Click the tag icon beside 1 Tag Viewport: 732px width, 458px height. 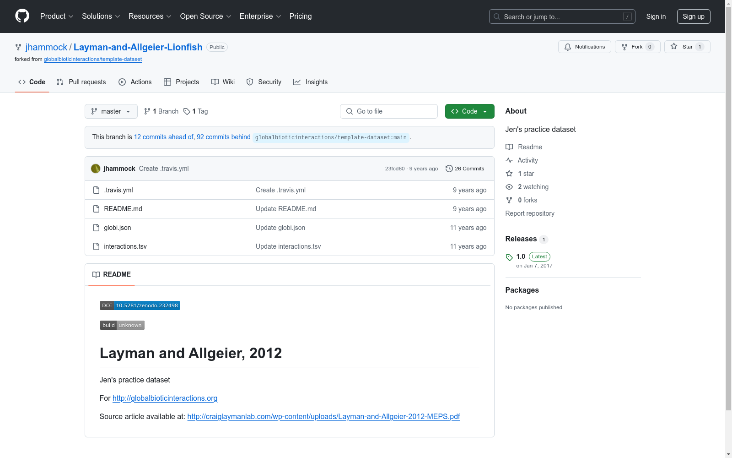click(187, 111)
